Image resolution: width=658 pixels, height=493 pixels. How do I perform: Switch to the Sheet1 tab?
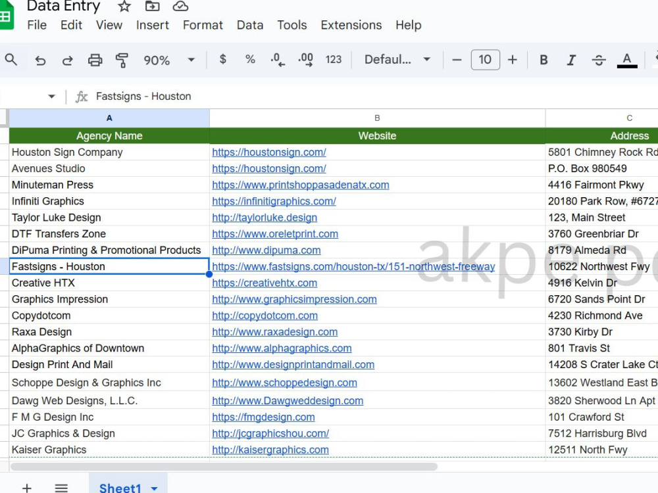[x=120, y=488]
